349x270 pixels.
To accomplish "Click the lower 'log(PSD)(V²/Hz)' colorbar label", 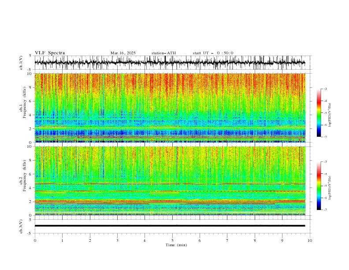I will click(330, 187).
